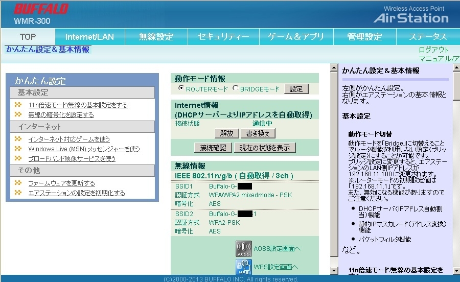Click arrow icon beside ファームウェアを更新する
Image resolution: width=460 pixels, height=282 pixels.
(18, 183)
